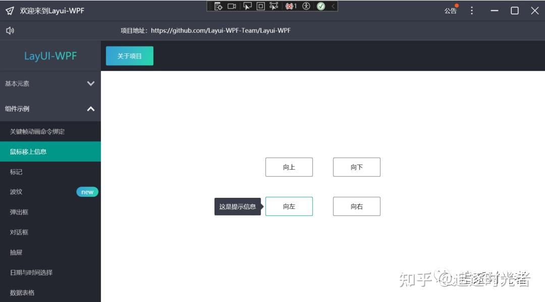The image size is (545, 302).
Task: Click the speaker announcement icon below the title bar
Action: [x=10, y=30]
